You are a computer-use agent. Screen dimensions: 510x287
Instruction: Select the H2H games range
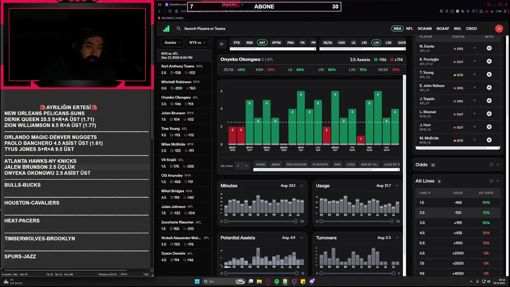342,43
